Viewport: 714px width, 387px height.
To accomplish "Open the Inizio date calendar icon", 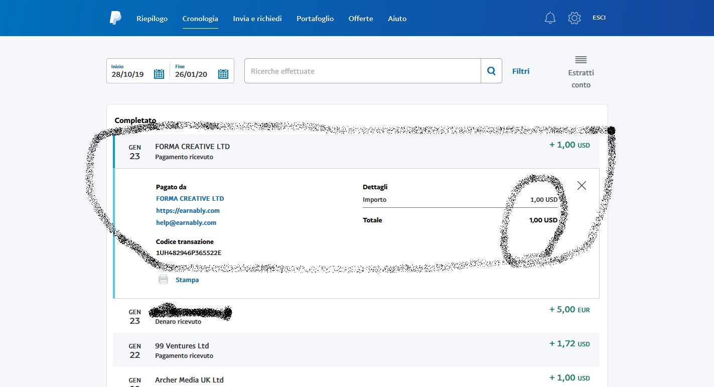I will (x=159, y=74).
